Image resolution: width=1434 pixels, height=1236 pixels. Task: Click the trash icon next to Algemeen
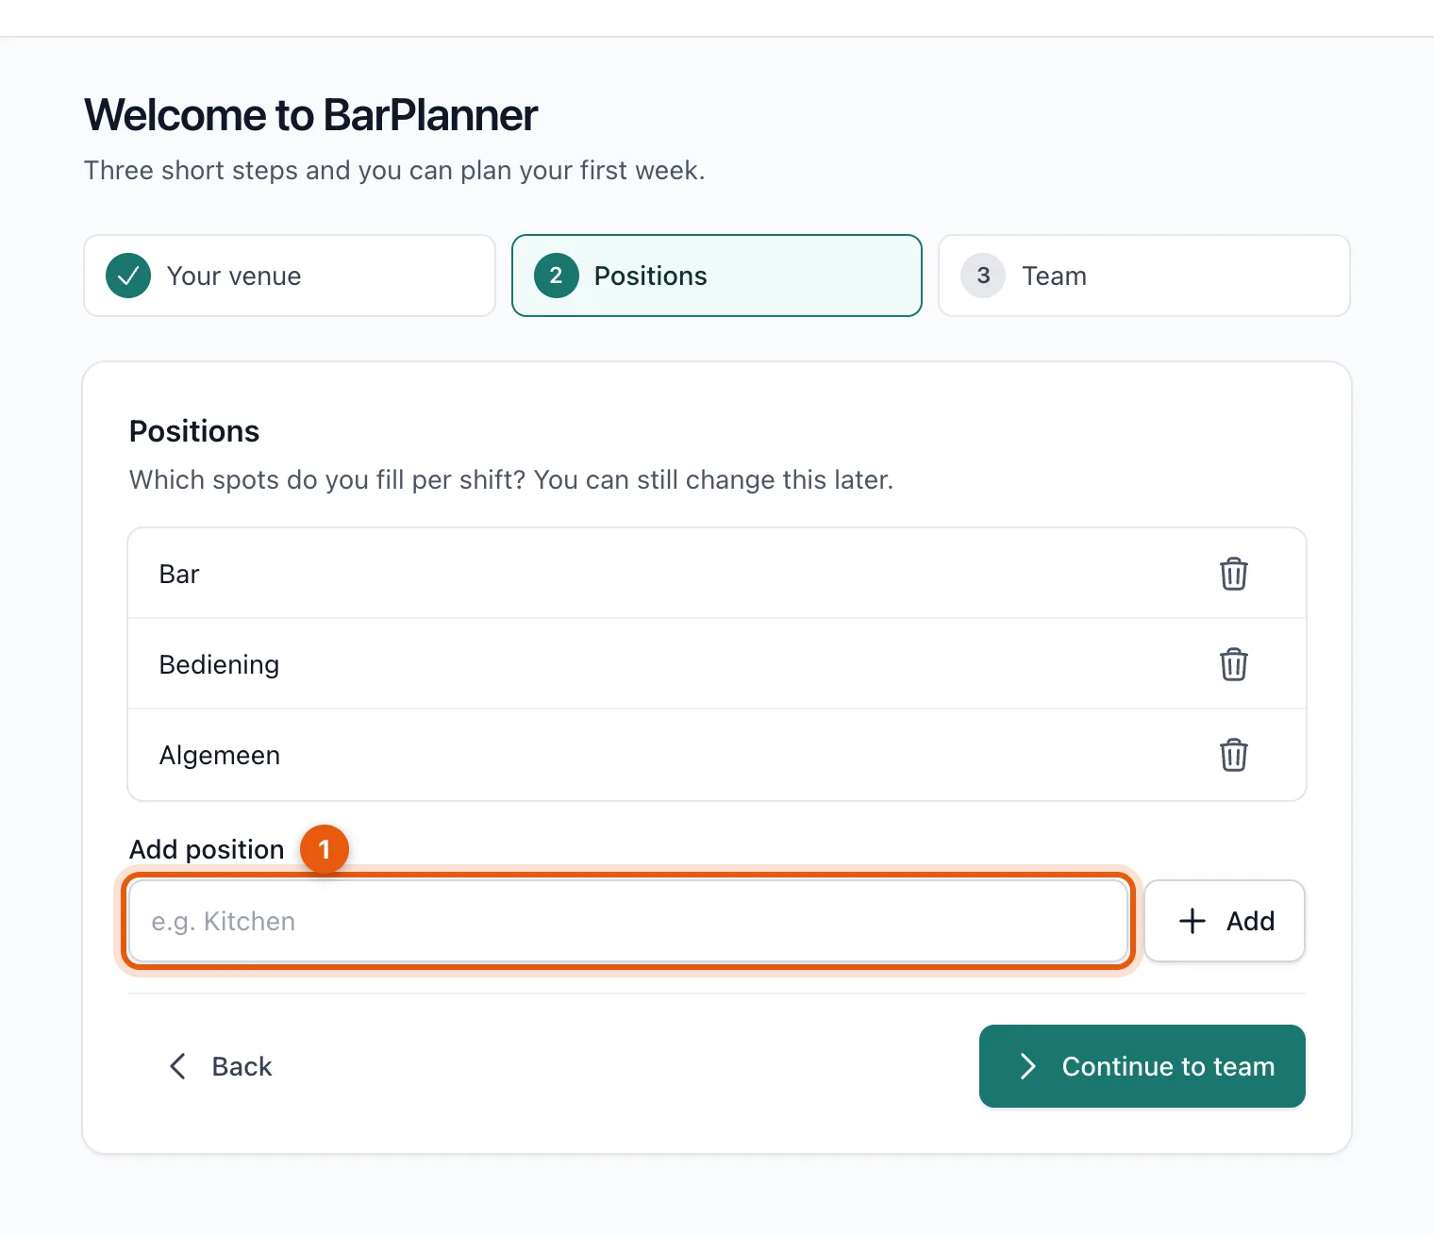(1233, 755)
